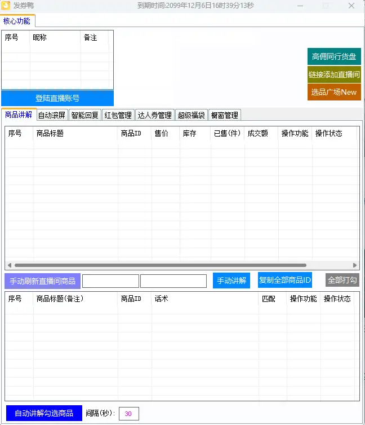Viewport: 365px width, 425px height.
Task: Open the 橱窗管理 tab
Action: [225, 115]
